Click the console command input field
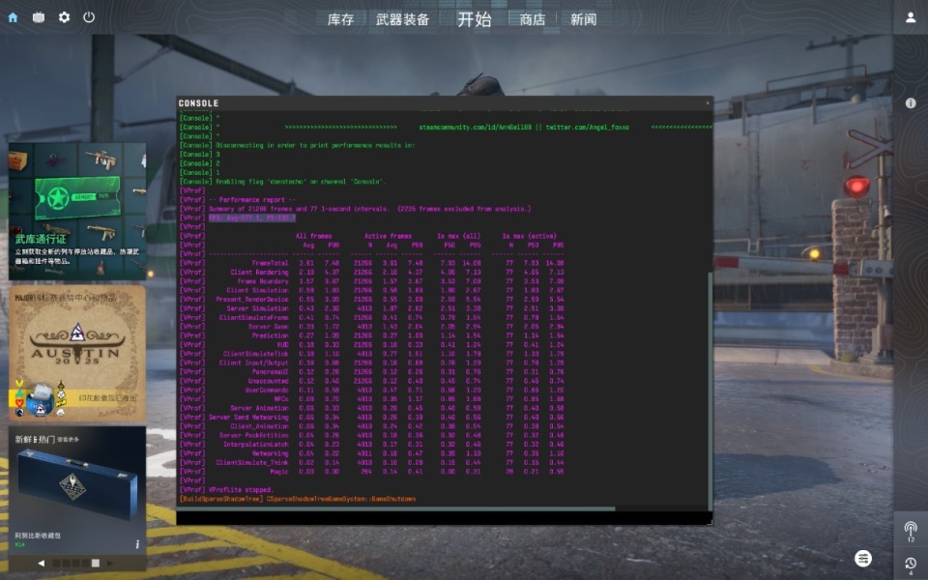Image resolution: width=928 pixels, height=580 pixels. point(441,518)
